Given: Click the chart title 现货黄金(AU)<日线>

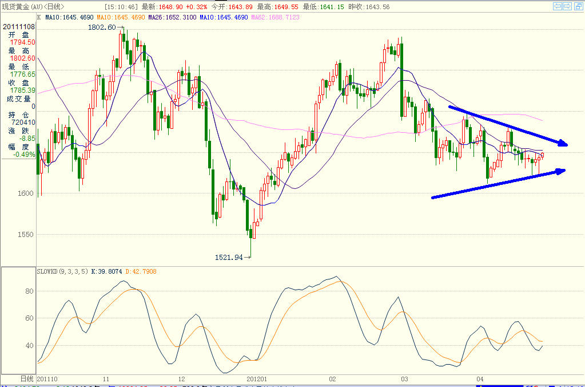Looking at the screenshot, I should click(x=33, y=6).
